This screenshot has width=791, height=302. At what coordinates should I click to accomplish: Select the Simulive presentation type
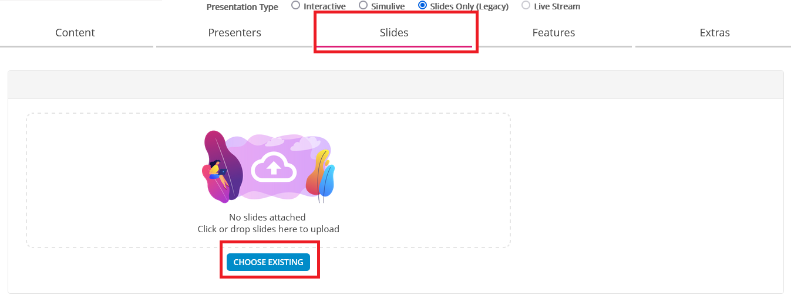coord(363,6)
